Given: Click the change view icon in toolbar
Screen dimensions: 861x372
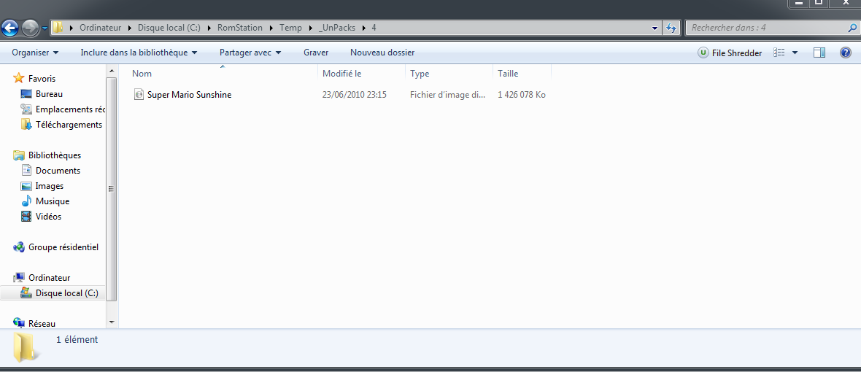Looking at the screenshot, I should (779, 53).
